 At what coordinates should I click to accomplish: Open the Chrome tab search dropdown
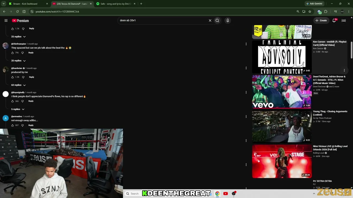point(4,4)
